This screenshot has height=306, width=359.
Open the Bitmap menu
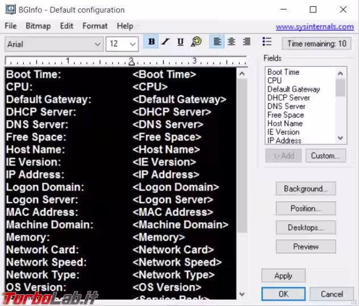click(x=38, y=26)
